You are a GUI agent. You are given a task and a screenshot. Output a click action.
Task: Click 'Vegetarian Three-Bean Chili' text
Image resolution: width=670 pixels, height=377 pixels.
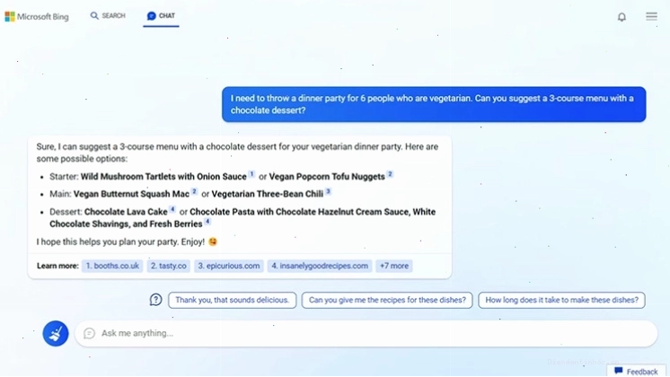click(268, 194)
